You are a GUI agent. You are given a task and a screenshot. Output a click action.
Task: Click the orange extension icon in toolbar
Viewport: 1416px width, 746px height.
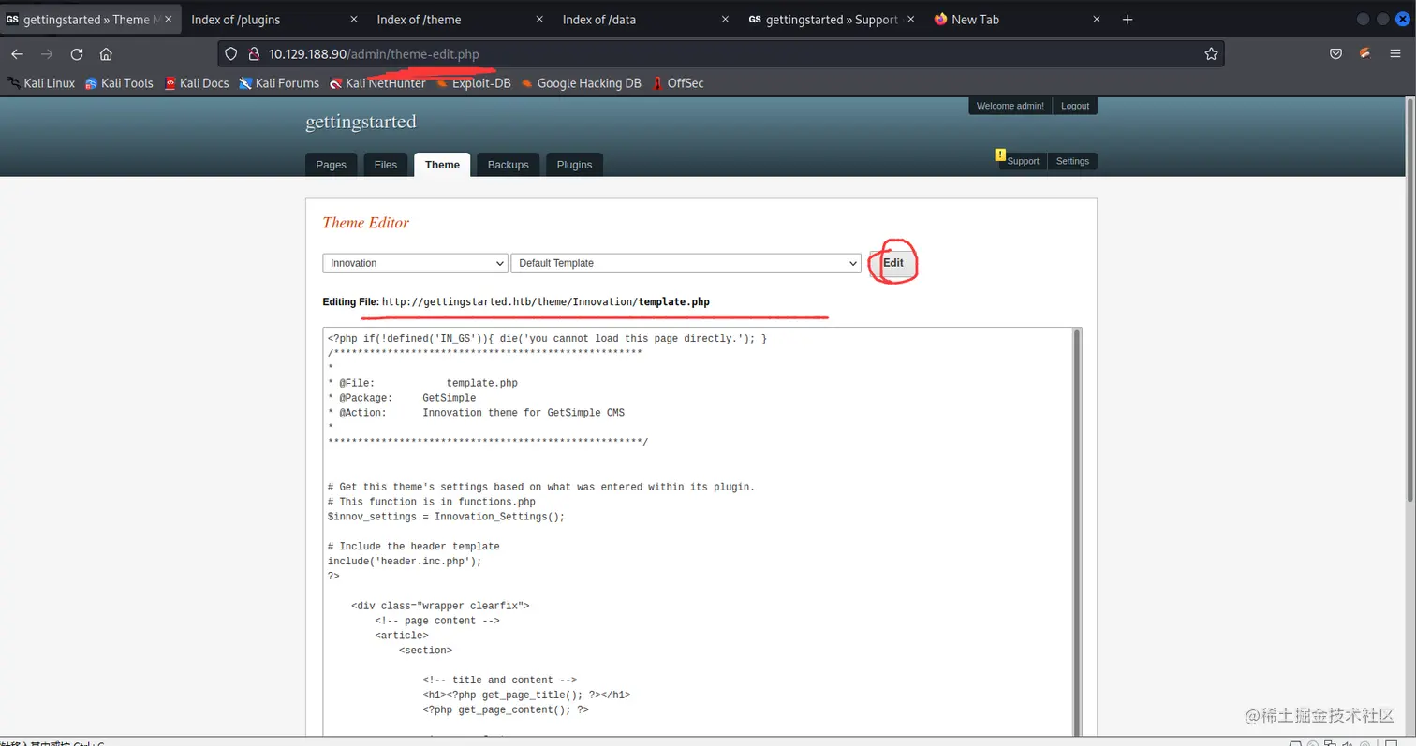point(1365,54)
